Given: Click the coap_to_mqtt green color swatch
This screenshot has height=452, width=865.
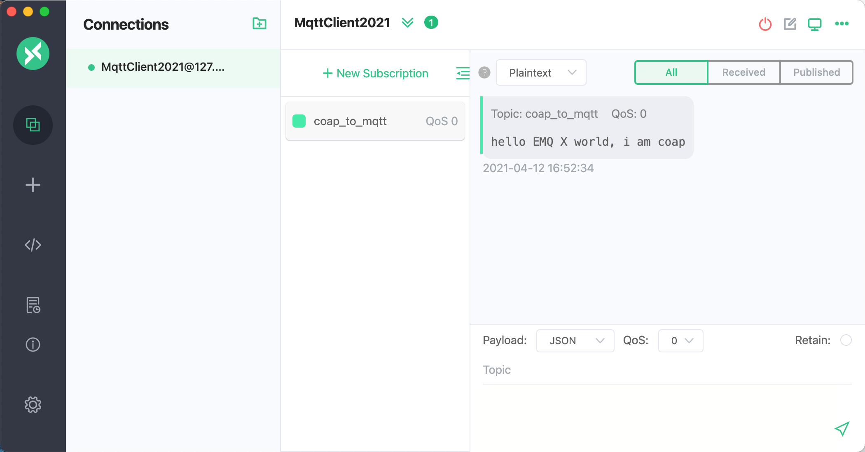Looking at the screenshot, I should [299, 121].
